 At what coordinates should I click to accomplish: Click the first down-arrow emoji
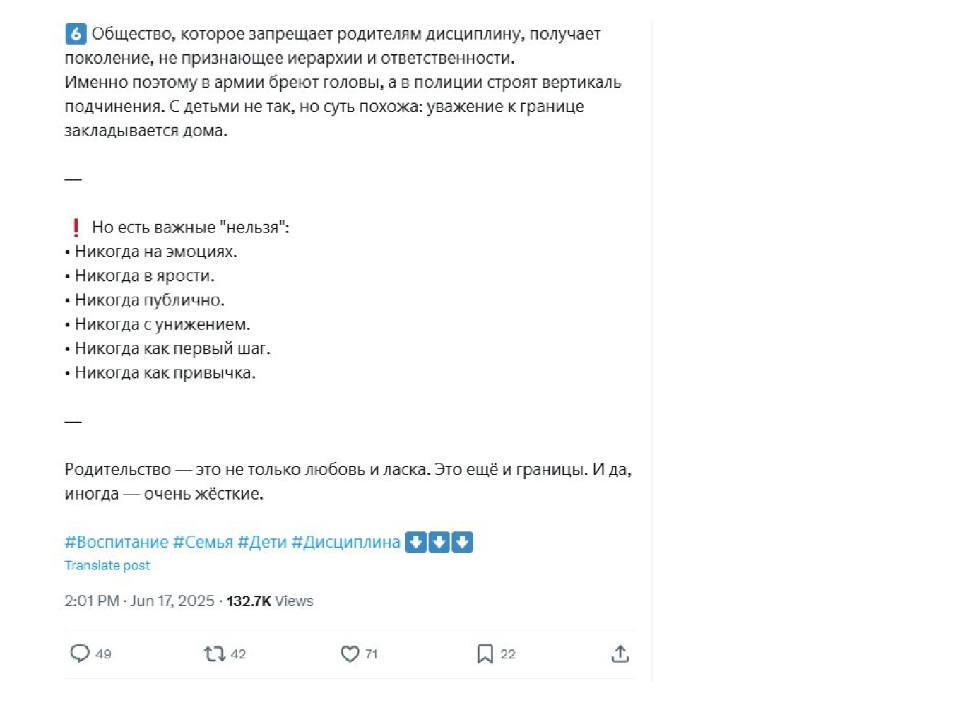(x=416, y=542)
